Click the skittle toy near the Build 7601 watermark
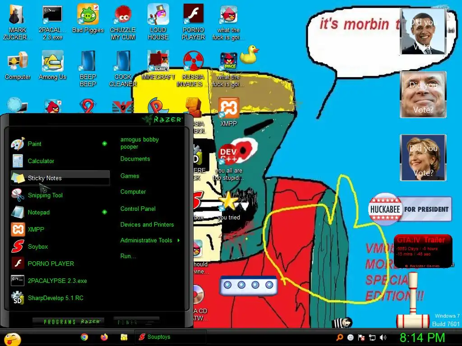 coord(412,300)
